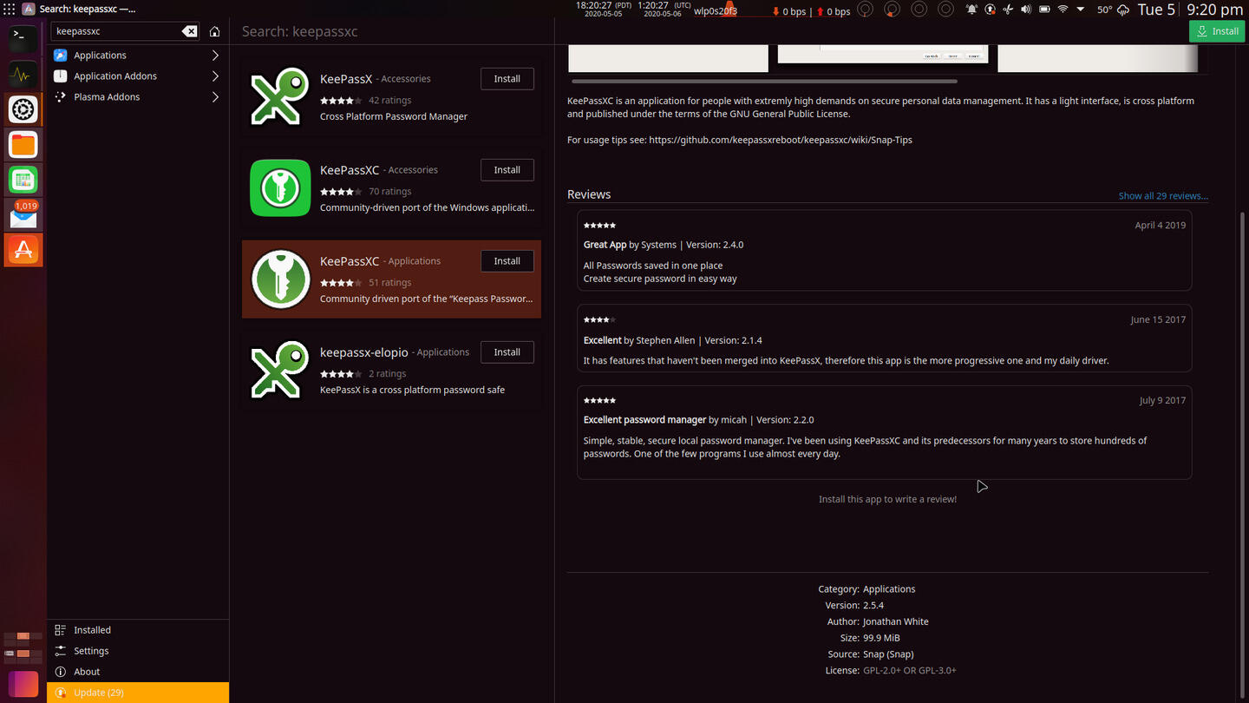This screenshot has width=1249, height=703.
Task: Click the April 4 2019 review date
Action: pos(1160,226)
